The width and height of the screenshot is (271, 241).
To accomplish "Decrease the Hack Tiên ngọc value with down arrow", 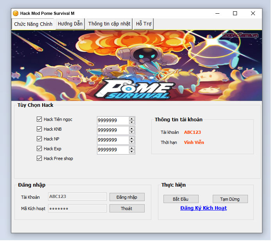I will tap(132, 122).
